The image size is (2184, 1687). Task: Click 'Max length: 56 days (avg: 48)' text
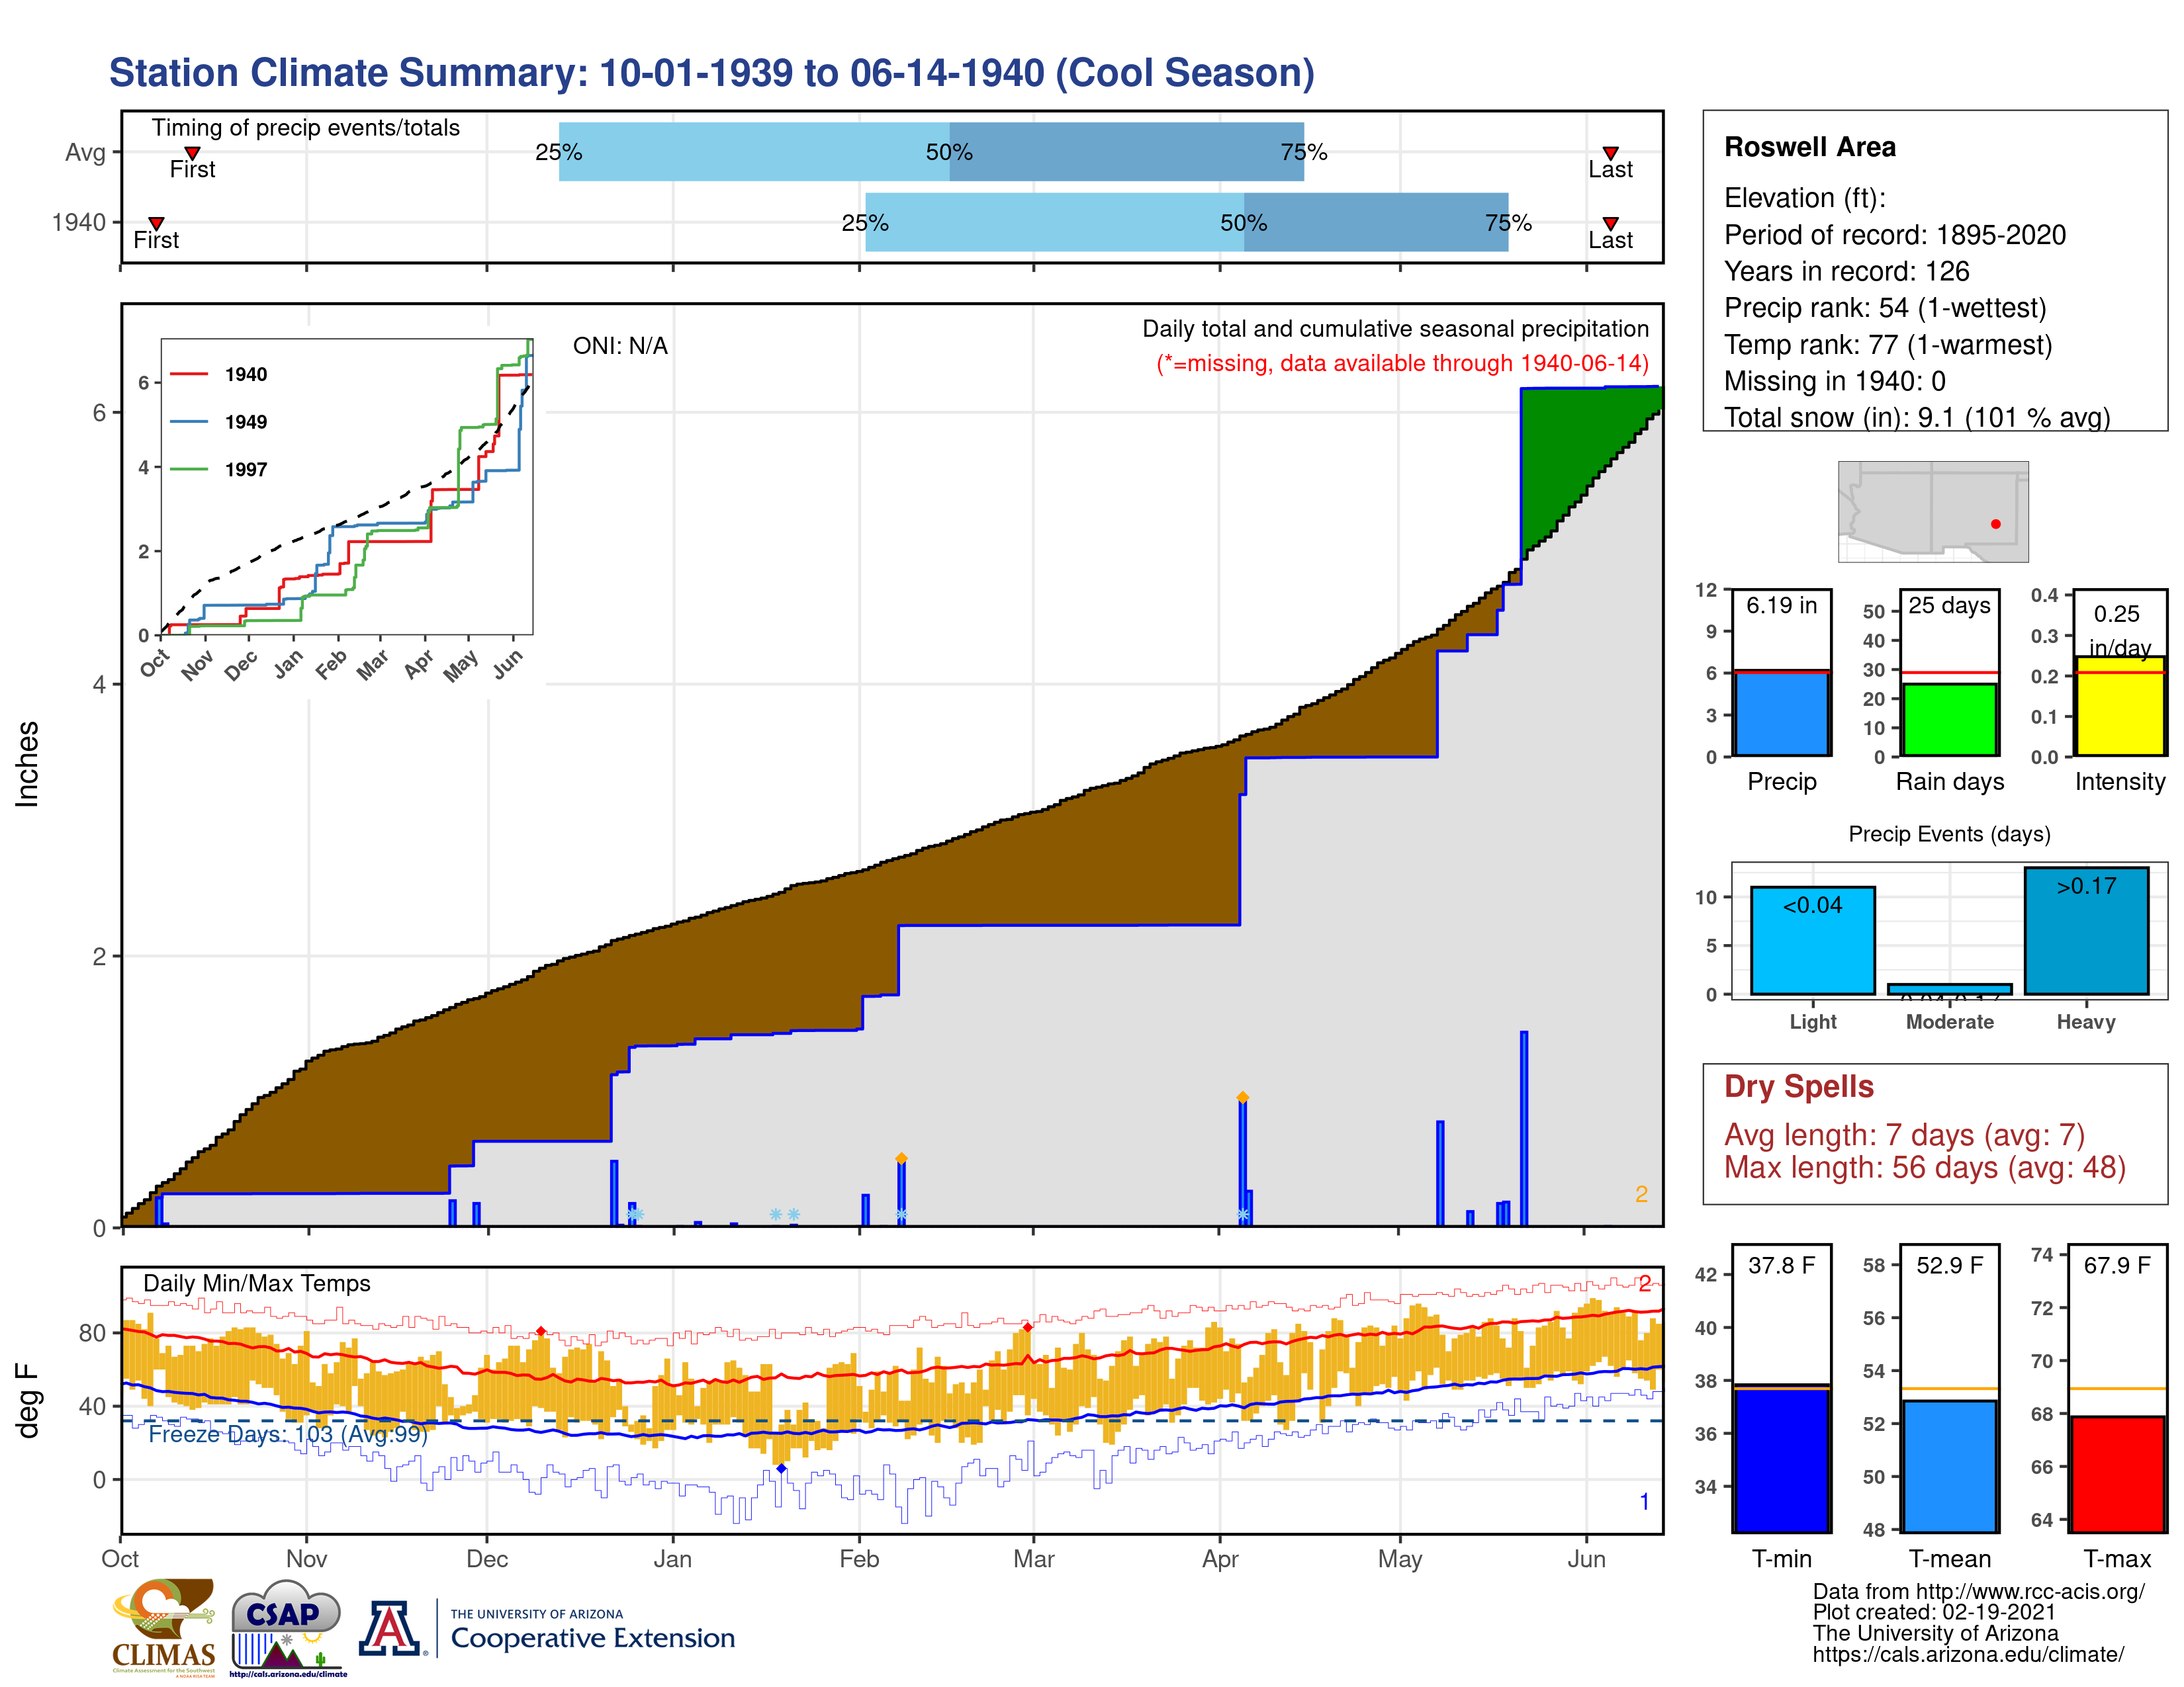tap(1924, 1167)
